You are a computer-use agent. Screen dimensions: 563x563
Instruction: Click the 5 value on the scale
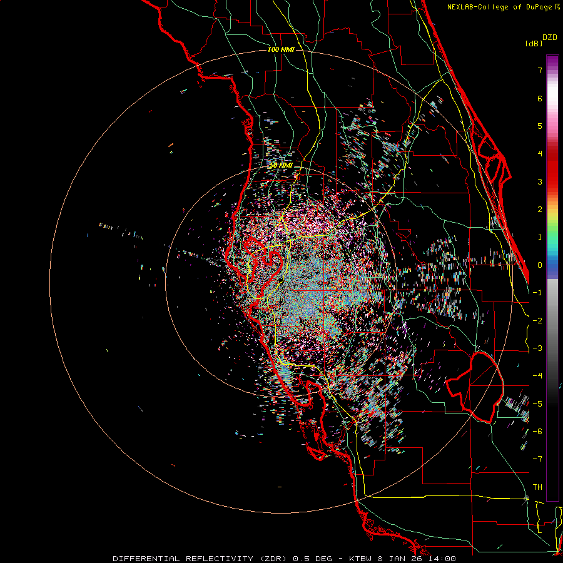[540, 126]
